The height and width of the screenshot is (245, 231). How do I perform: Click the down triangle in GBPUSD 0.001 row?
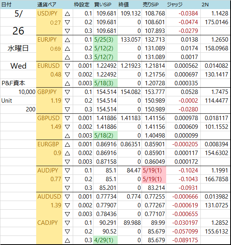click(x=67, y=119)
